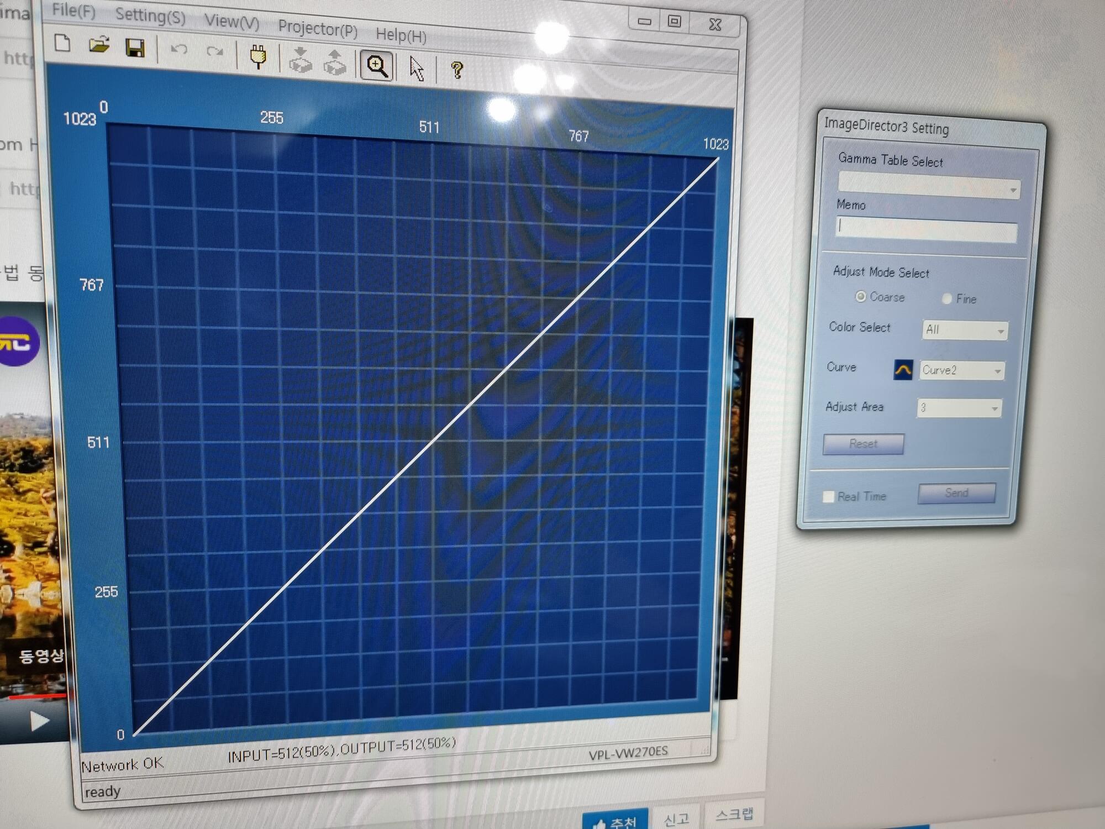This screenshot has height=829, width=1105.
Task: Select the arrow pointer tool
Action: [x=417, y=69]
